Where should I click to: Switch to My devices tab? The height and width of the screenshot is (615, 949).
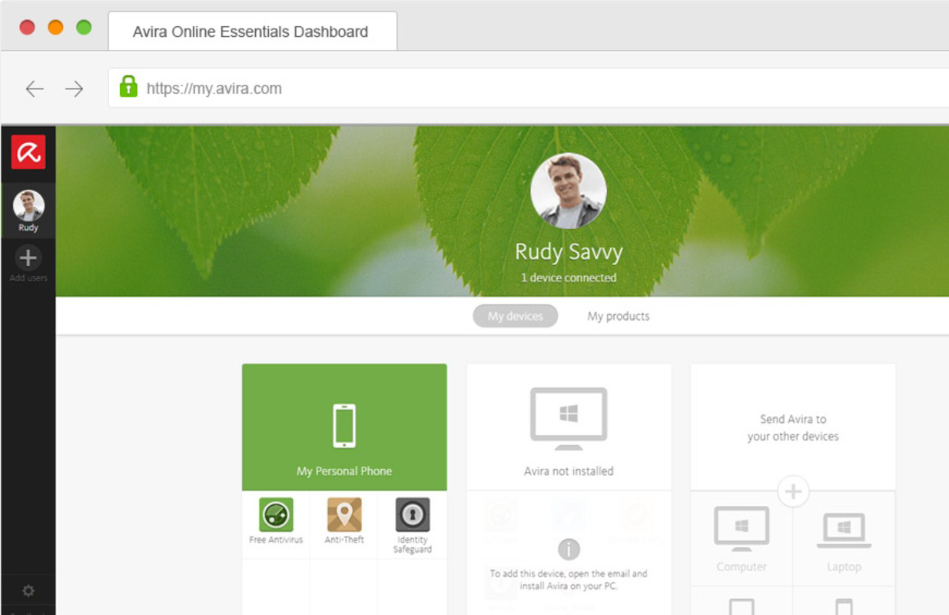point(516,316)
